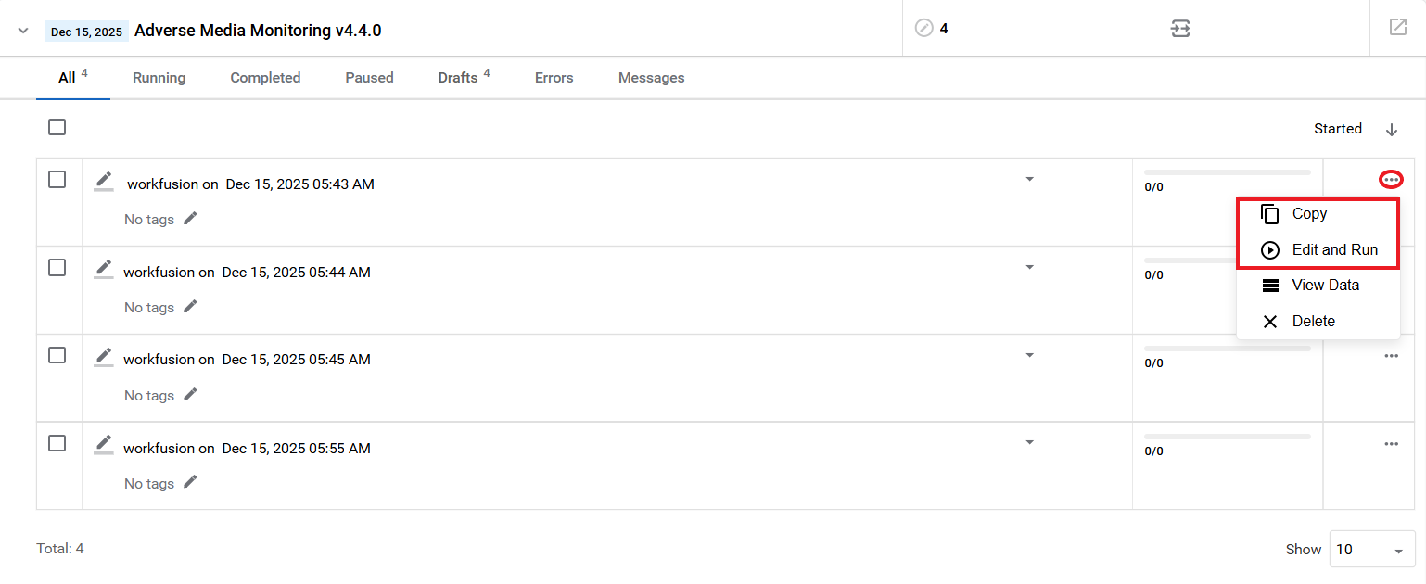
Task: Click the 'workfusion on Dec 15, 2025 05:44 AM' title
Action: click(x=247, y=273)
